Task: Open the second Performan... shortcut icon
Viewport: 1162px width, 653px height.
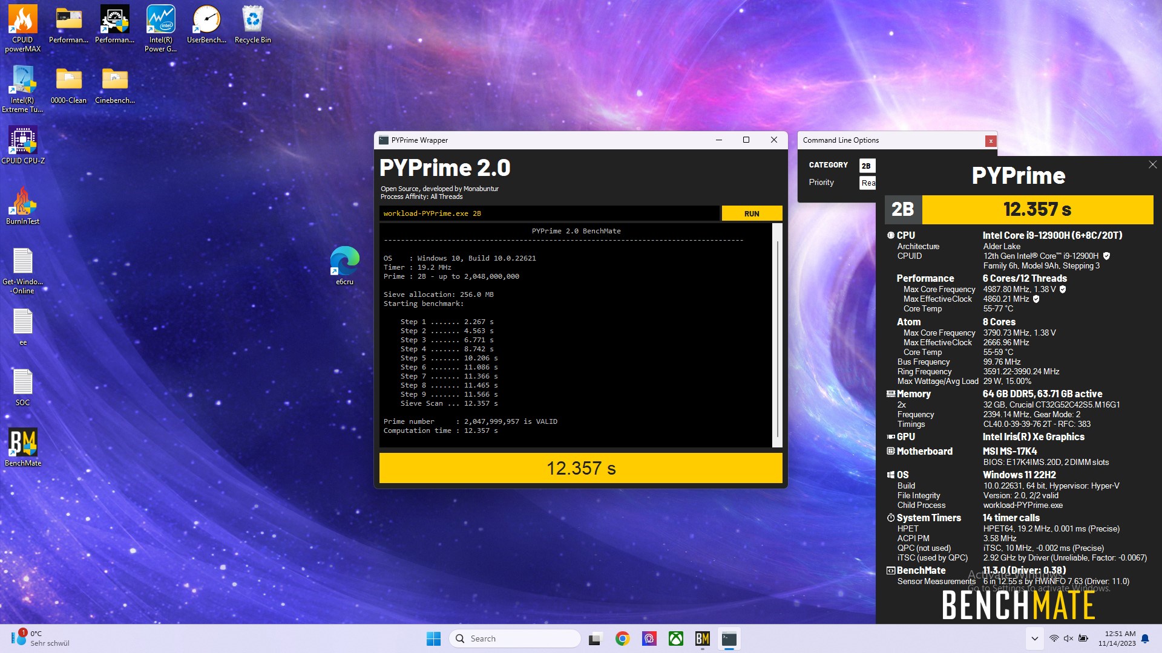Action: [x=115, y=24]
